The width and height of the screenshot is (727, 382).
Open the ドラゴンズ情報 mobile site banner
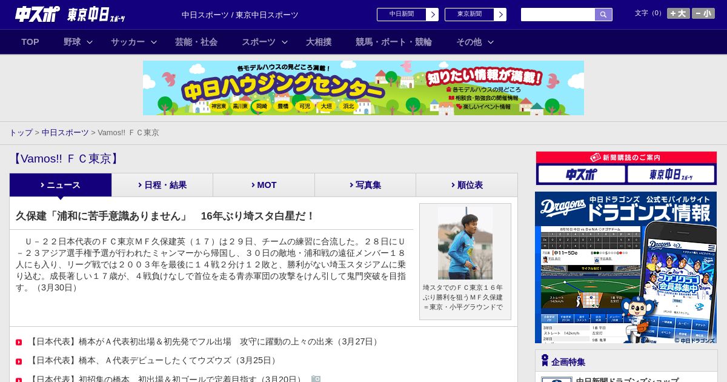pos(626,267)
